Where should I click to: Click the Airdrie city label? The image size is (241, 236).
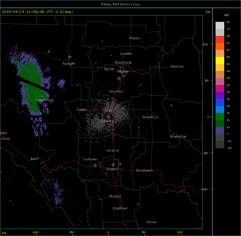click(x=113, y=151)
